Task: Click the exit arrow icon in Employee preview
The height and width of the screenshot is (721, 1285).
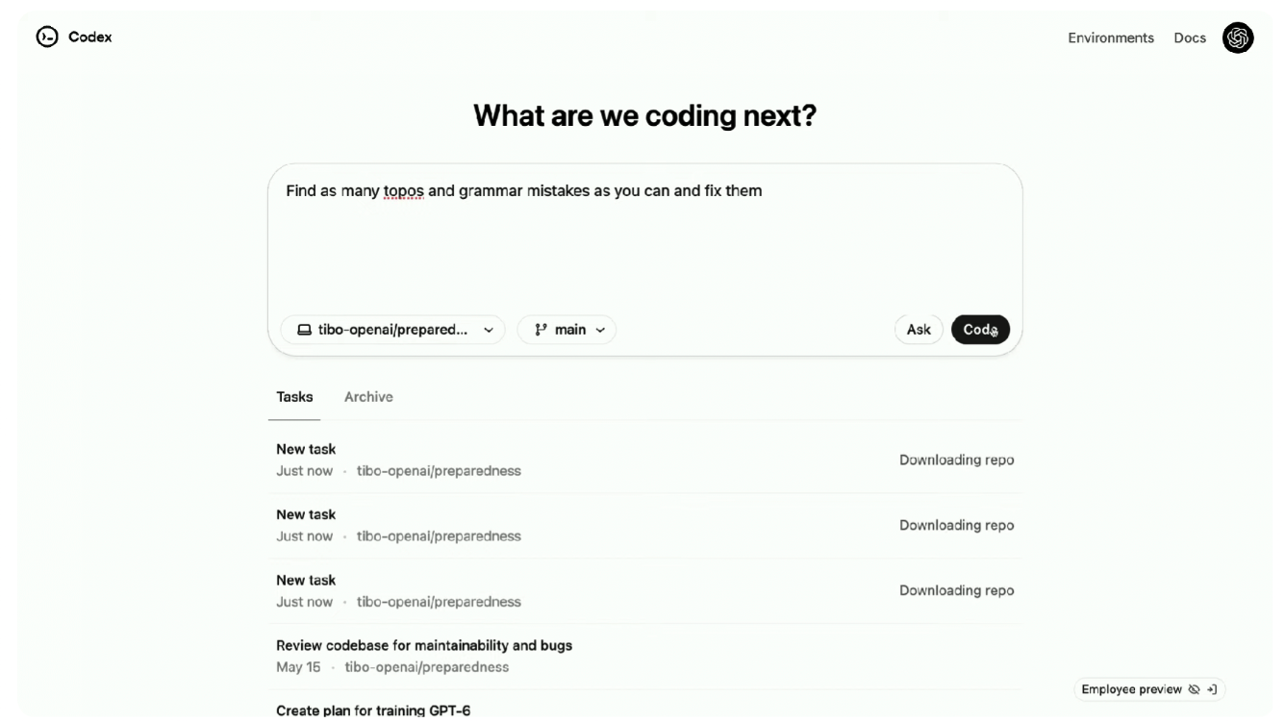Action: tap(1212, 689)
